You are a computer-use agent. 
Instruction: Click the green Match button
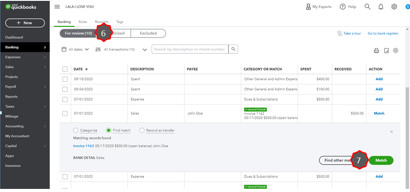[x=381, y=160]
